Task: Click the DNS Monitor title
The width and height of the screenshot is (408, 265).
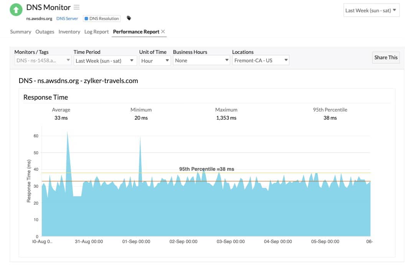Action: tap(48, 7)
